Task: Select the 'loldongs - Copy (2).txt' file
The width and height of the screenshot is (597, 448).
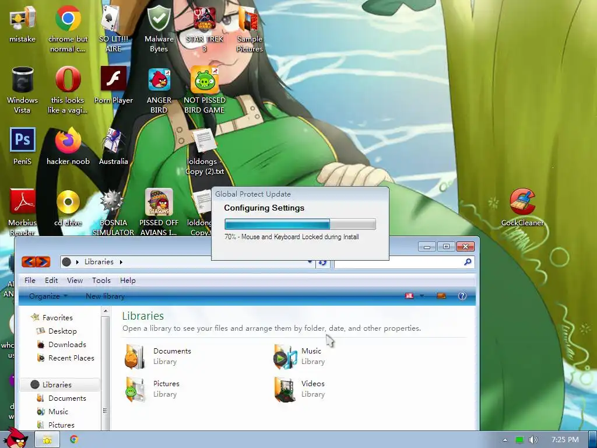Action: pyautogui.click(x=205, y=152)
